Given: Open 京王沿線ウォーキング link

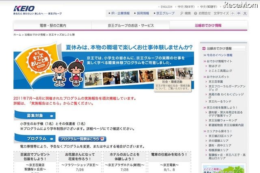Looking at the screenshot, I should 223,120.
